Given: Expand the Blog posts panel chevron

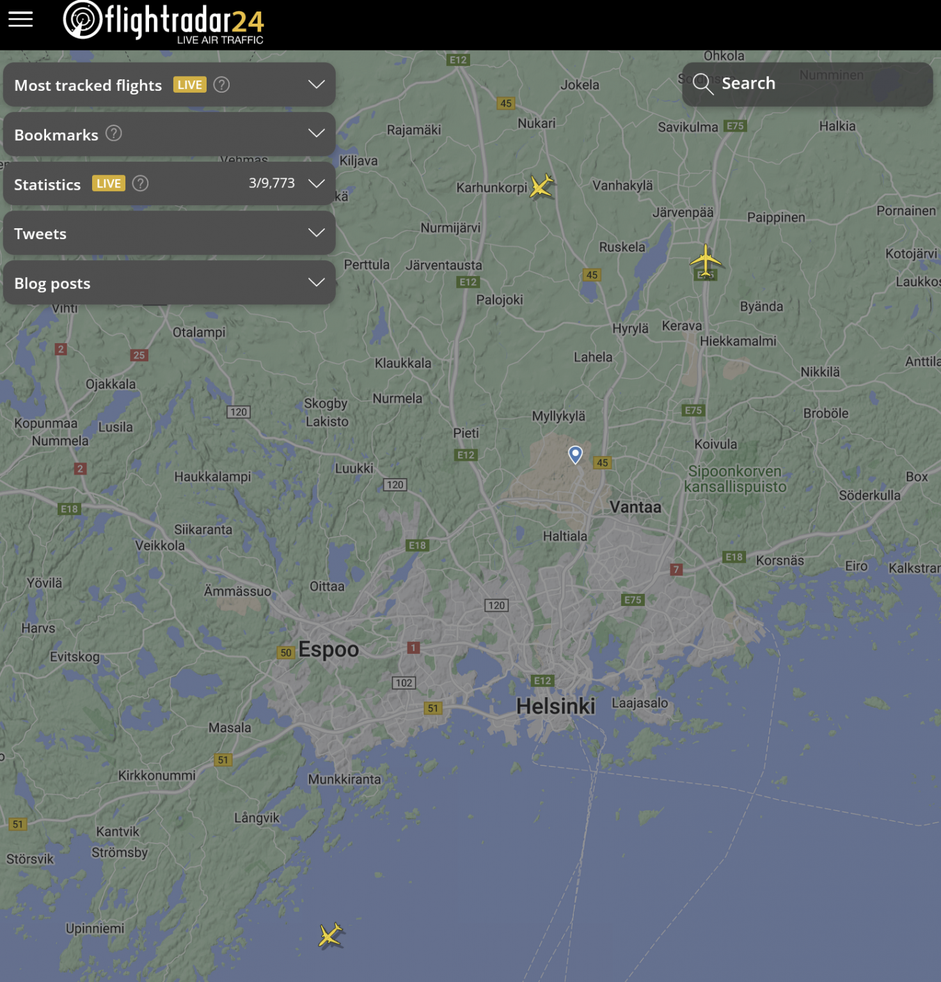Looking at the screenshot, I should point(317,282).
